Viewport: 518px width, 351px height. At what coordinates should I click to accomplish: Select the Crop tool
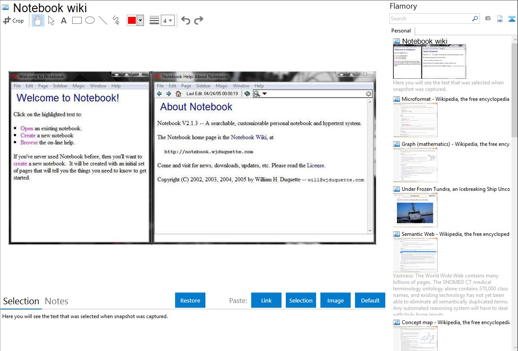[x=13, y=20]
